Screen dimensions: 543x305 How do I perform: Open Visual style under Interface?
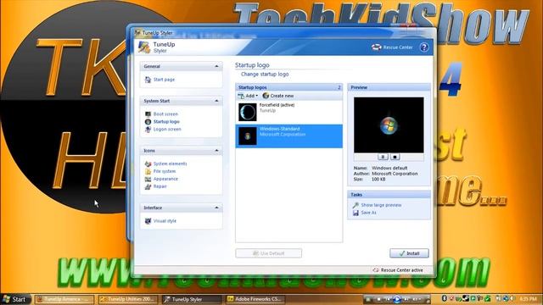165,221
